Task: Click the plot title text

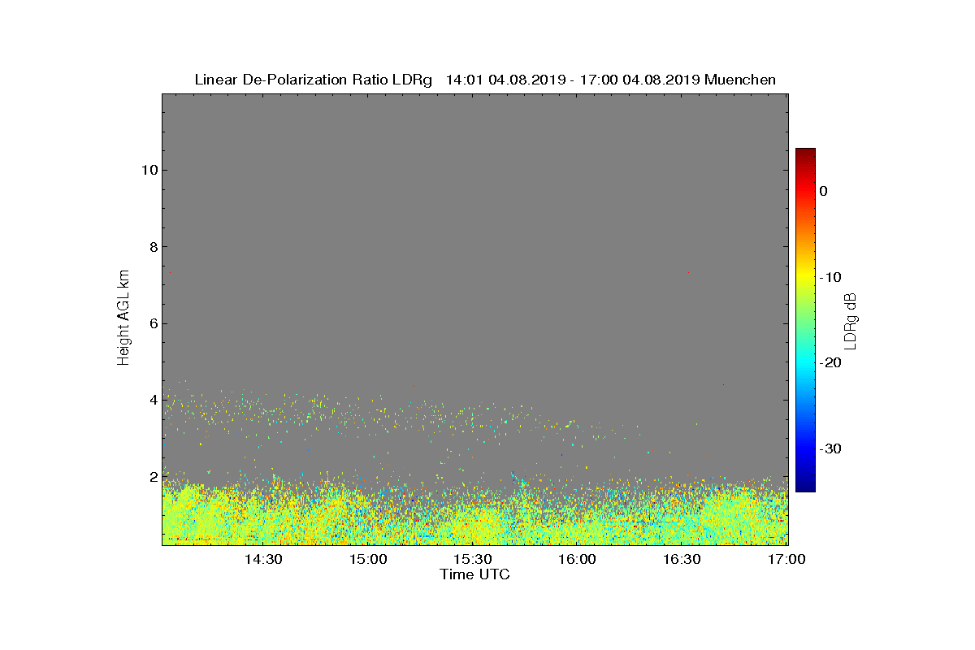Action: (x=485, y=80)
